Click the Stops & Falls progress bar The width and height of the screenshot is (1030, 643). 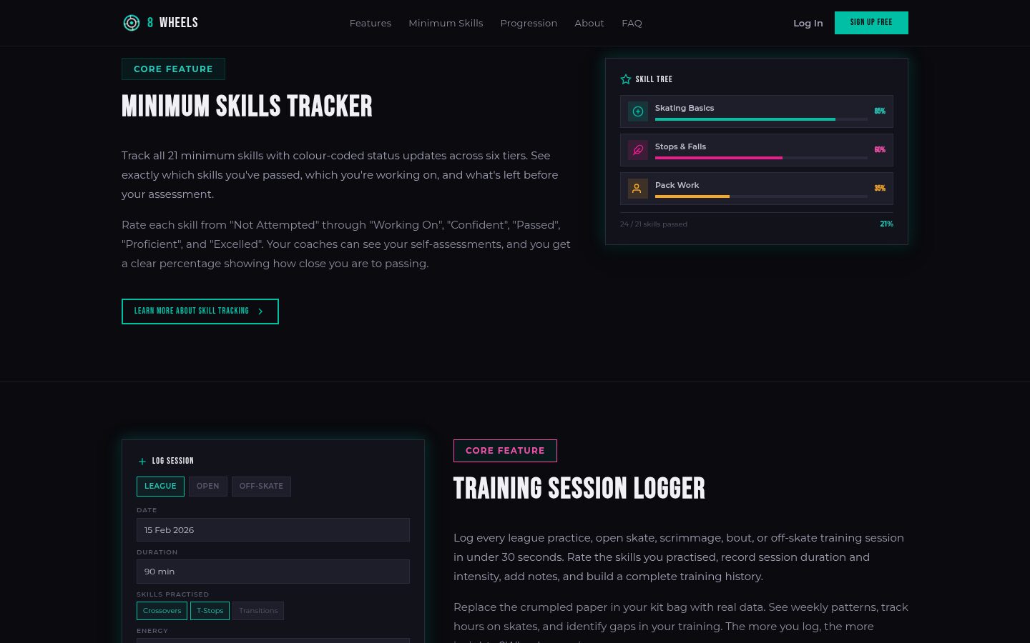pyautogui.click(x=761, y=158)
